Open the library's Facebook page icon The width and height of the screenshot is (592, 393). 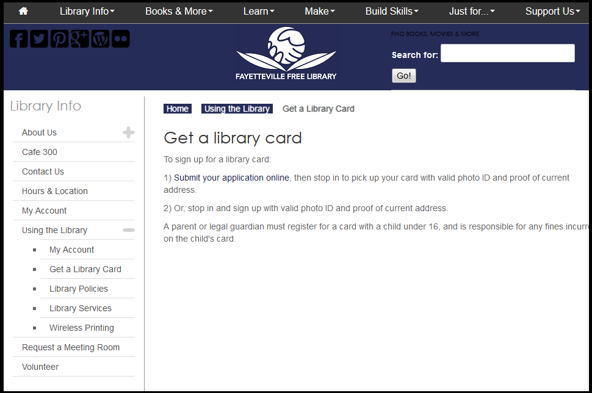tap(19, 39)
